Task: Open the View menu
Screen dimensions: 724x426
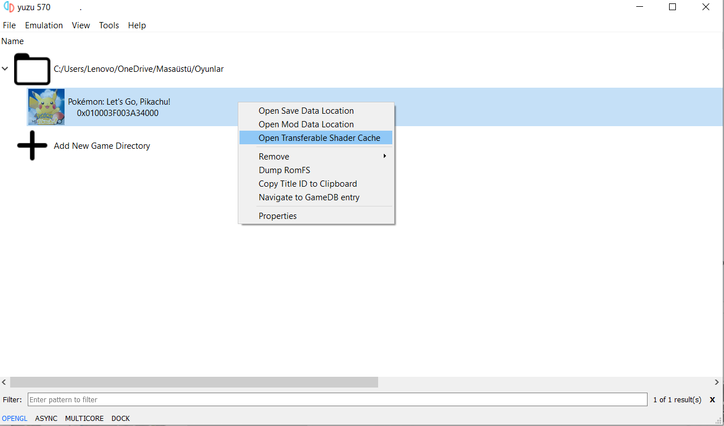Action: pyautogui.click(x=81, y=25)
